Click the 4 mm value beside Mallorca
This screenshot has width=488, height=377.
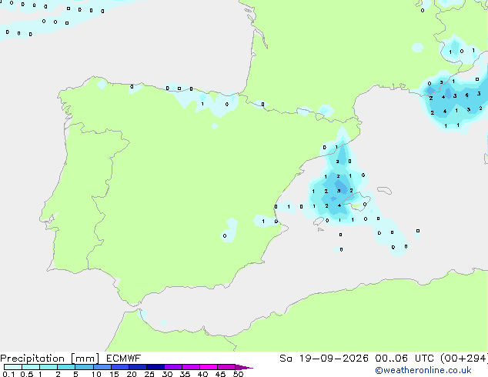[339, 205]
